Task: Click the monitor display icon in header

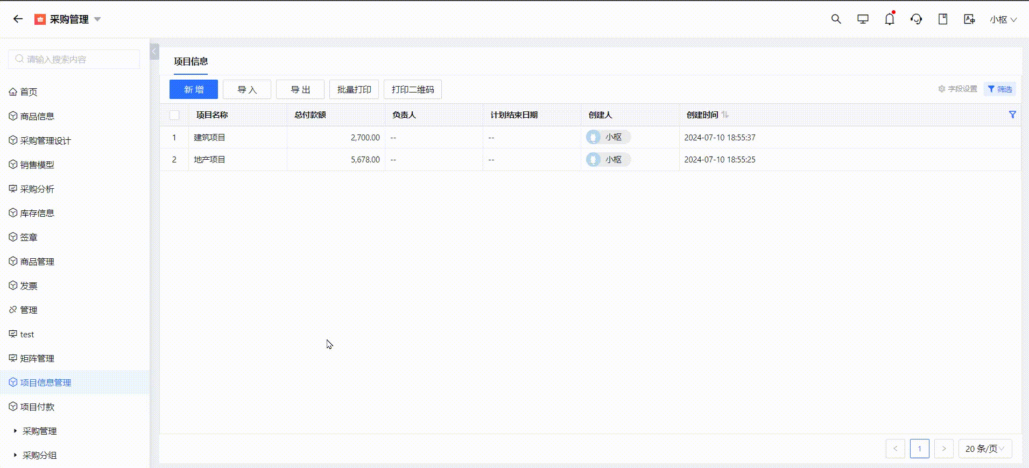Action: coord(863,19)
